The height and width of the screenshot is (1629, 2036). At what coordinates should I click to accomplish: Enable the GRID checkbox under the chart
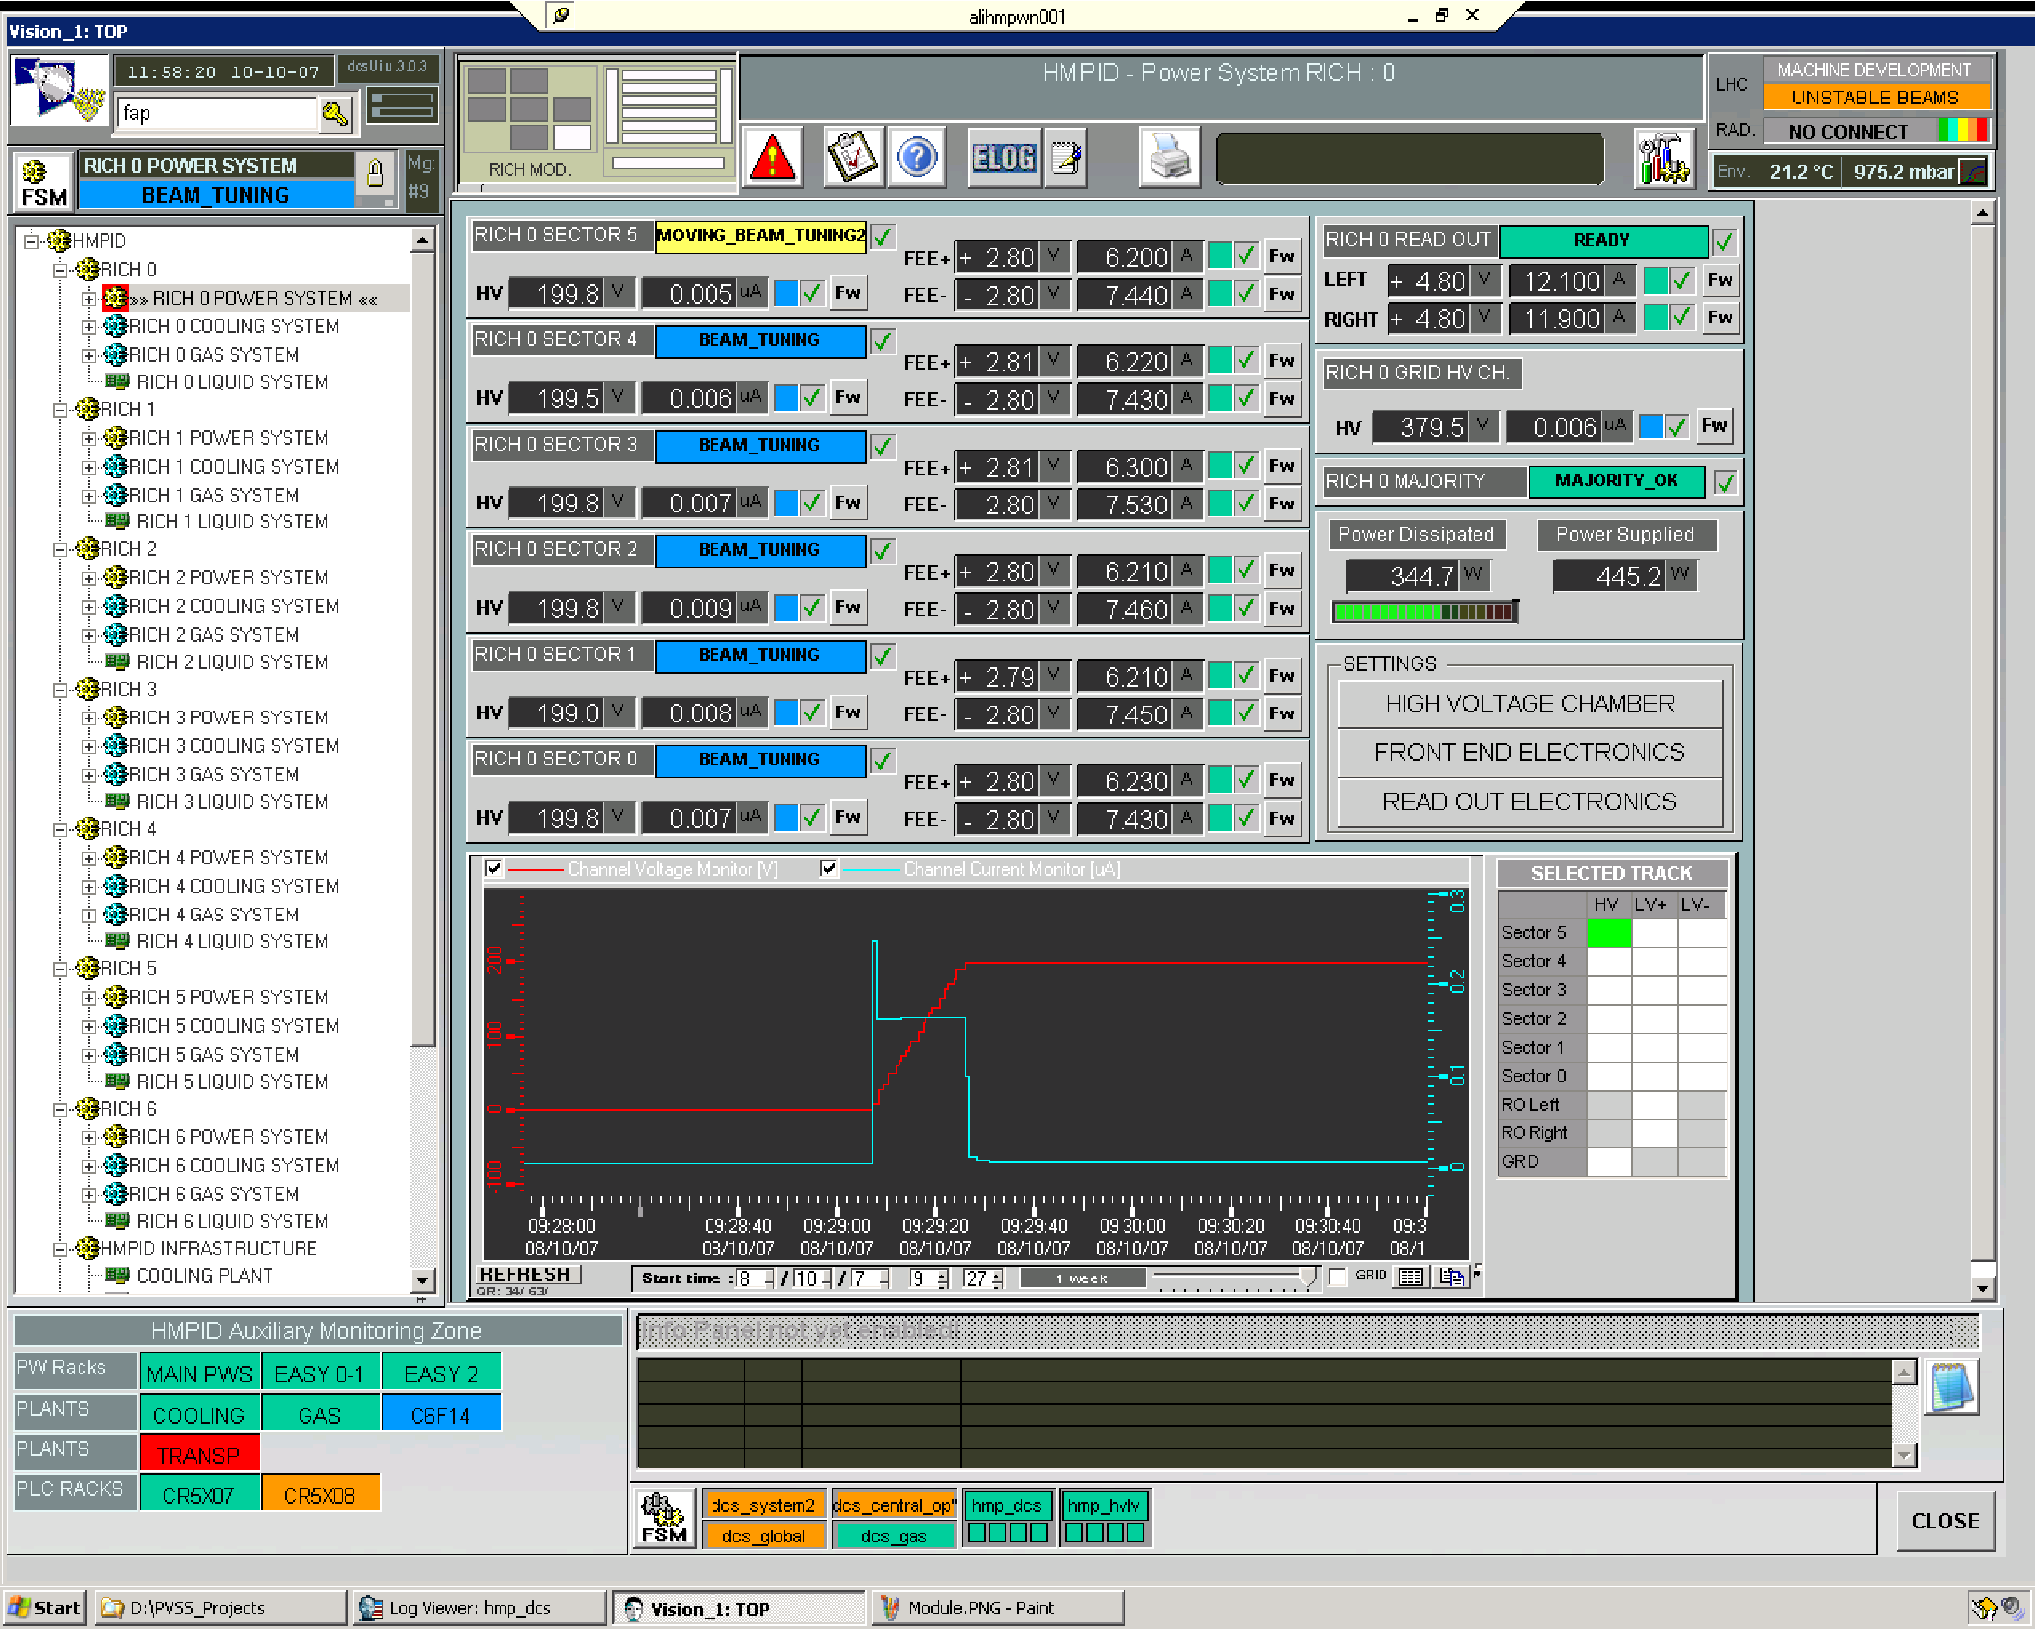pos(1338,1277)
